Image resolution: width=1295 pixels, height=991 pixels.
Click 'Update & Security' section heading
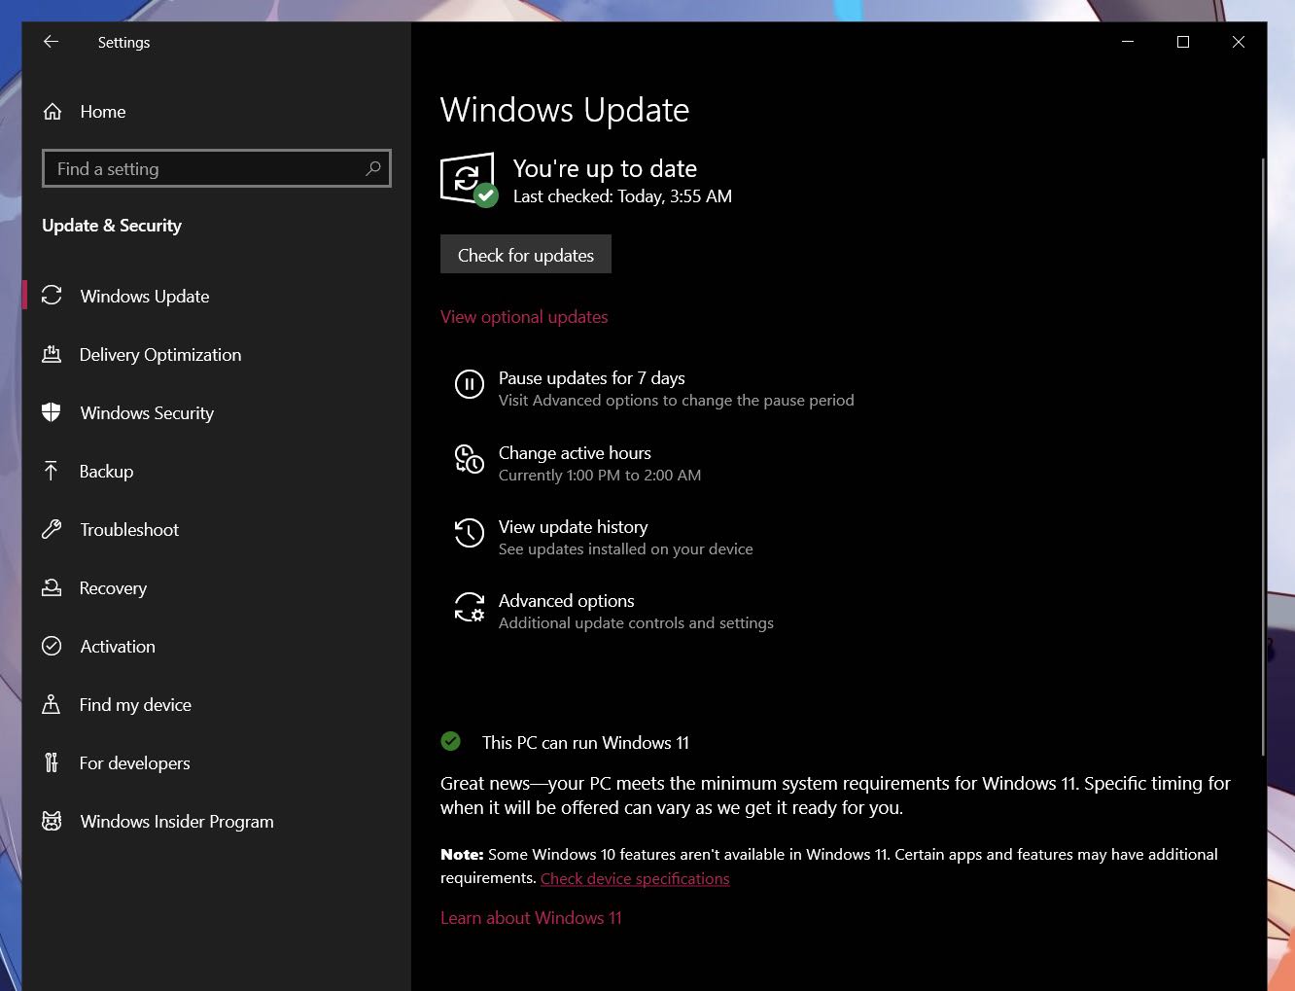coord(112,226)
